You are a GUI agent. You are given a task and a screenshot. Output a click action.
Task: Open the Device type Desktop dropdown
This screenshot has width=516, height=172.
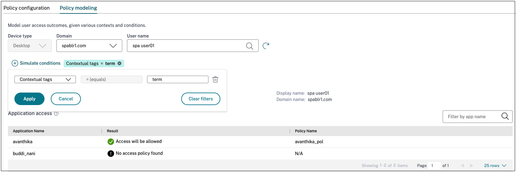[30, 46]
